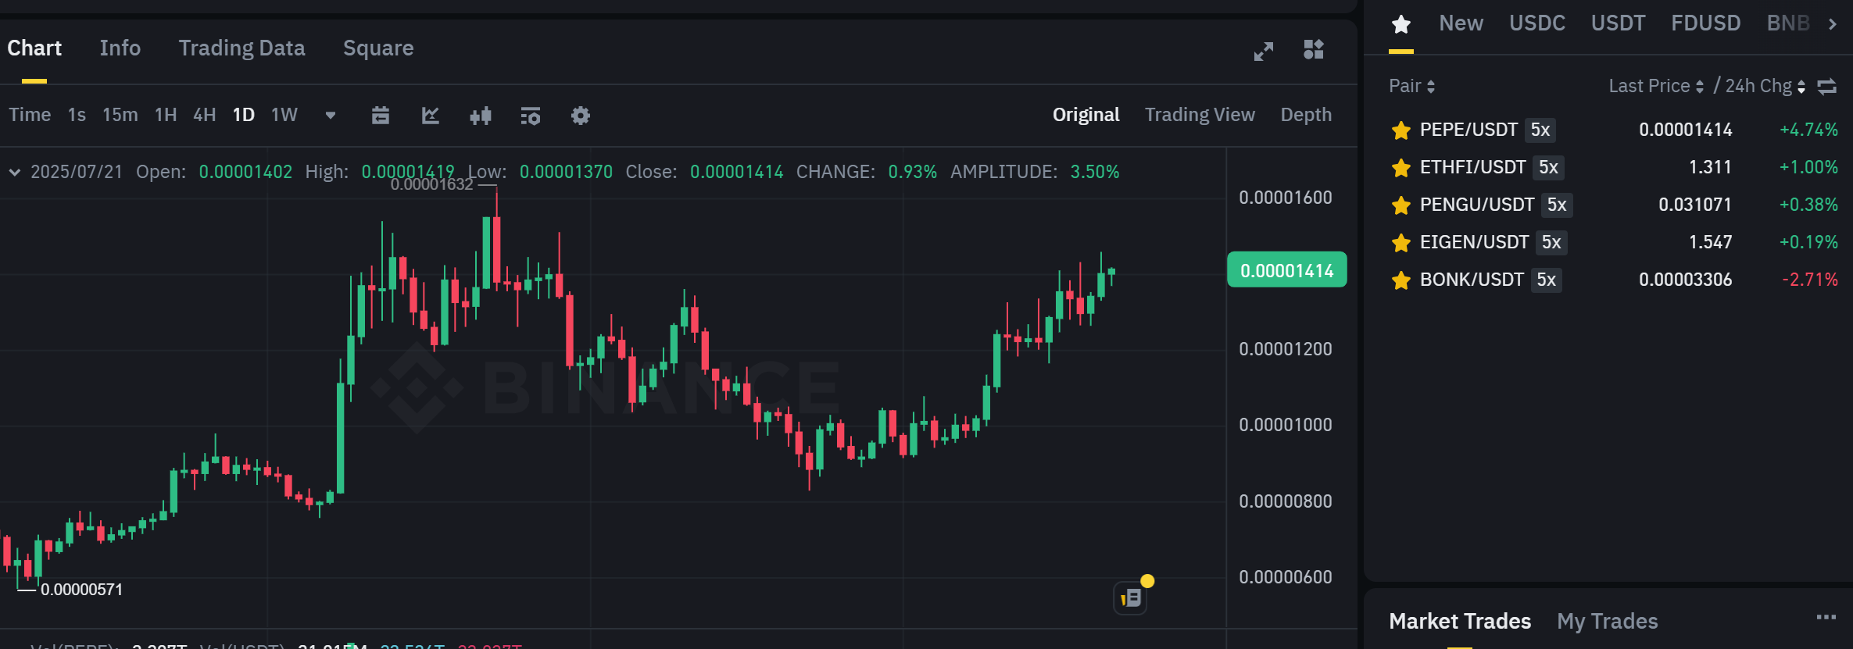The width and height of the screenshot is (1853, 649).
Task: Open technical indicators icon
Action: (531, 116)
